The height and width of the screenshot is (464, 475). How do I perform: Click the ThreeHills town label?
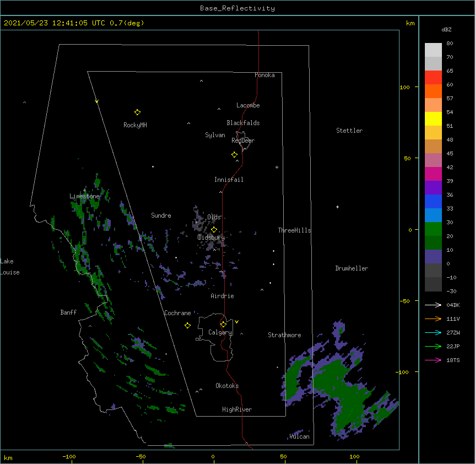point(294,230)
